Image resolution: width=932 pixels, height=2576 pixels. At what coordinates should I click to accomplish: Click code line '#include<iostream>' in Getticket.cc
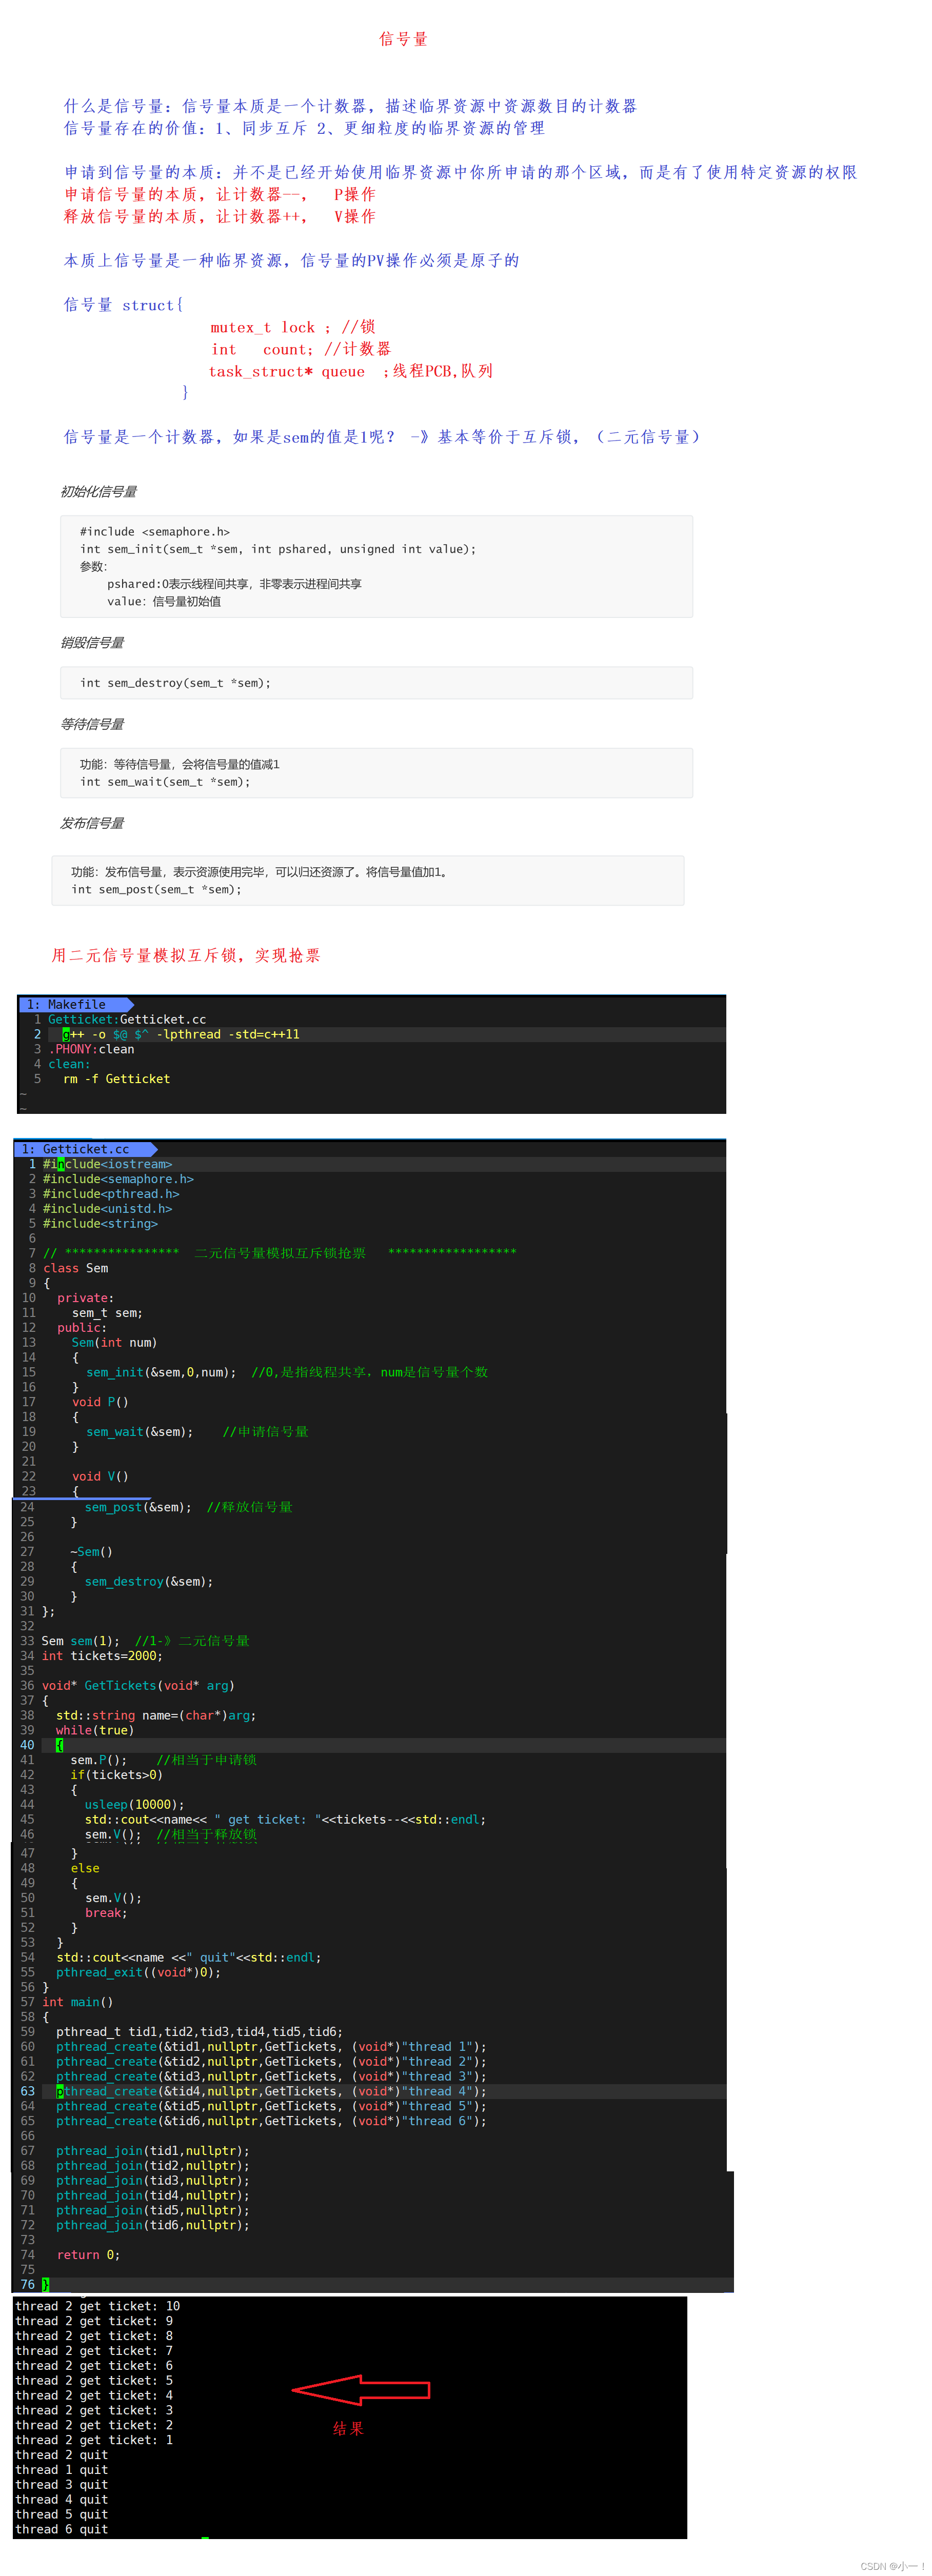click(x=107, y=1164)
